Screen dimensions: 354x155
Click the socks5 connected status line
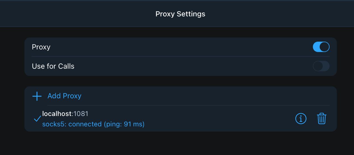tap(93, 124)
